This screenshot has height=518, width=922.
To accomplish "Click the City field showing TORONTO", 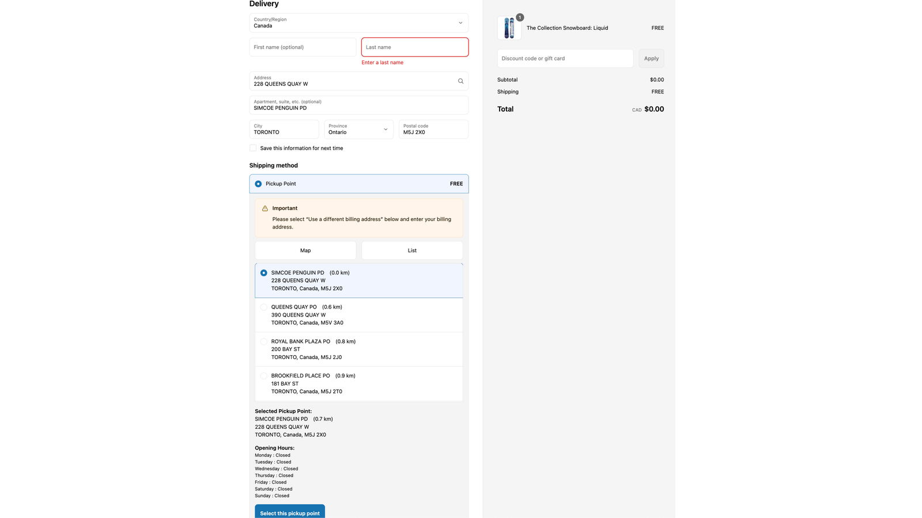I will (x=284, y=129).
